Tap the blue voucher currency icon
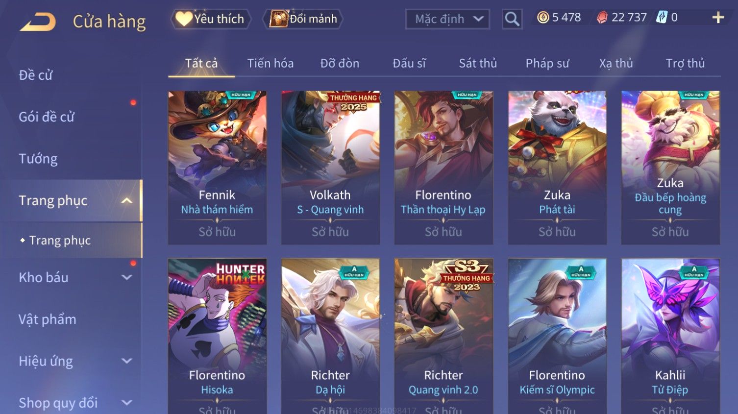Screen dimensions: 738x414 point(662,18)
